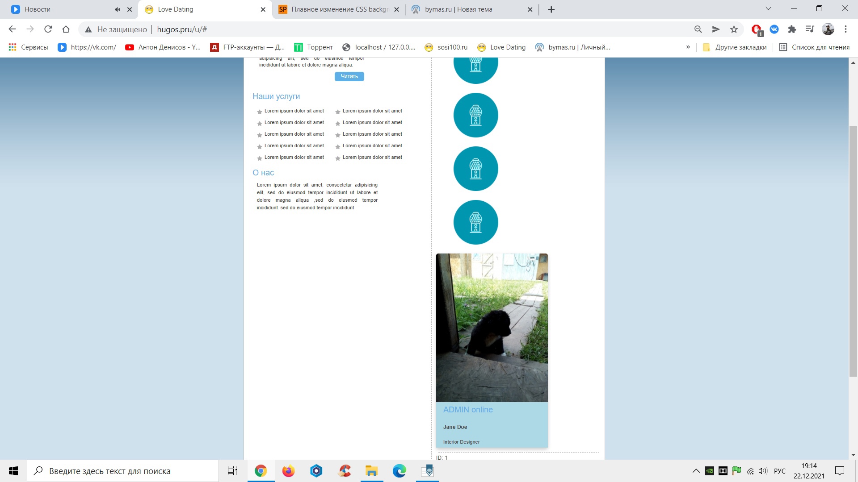Show hidden system tray icons

696,471
